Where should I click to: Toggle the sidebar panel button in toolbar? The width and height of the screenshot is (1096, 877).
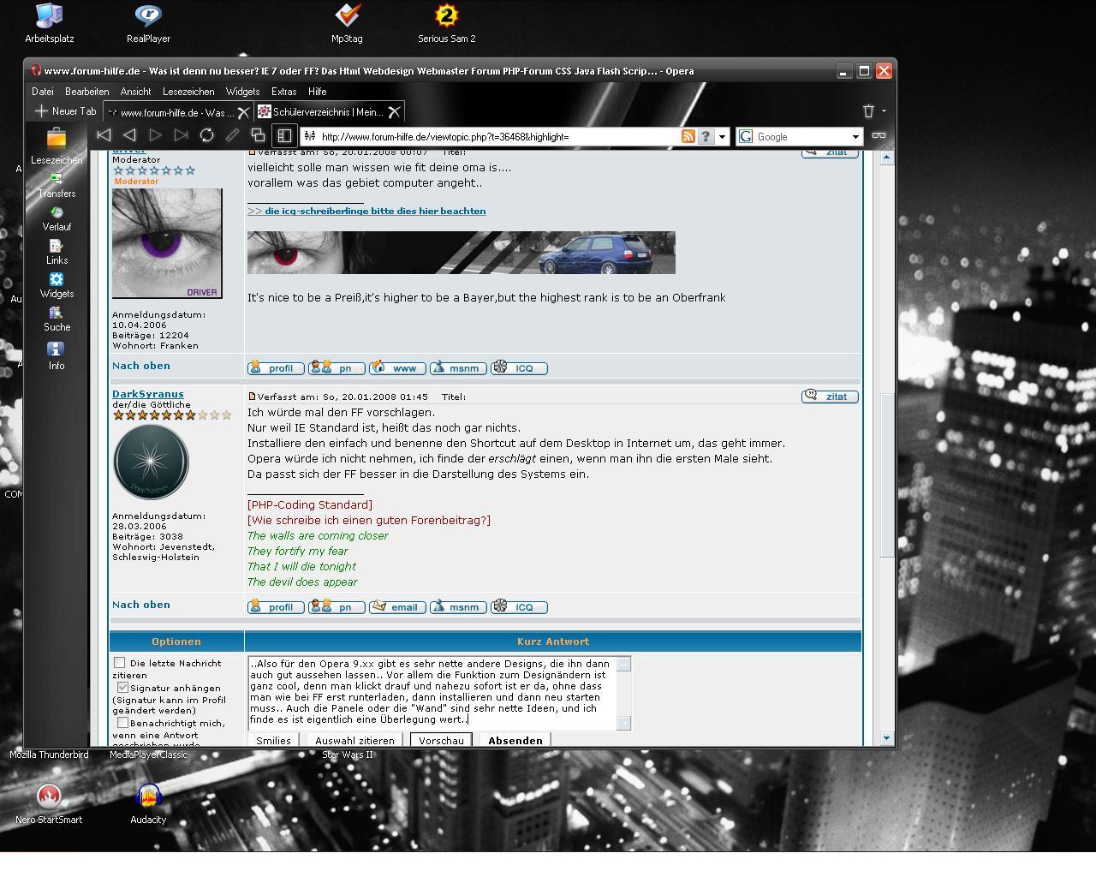(283, 135)
